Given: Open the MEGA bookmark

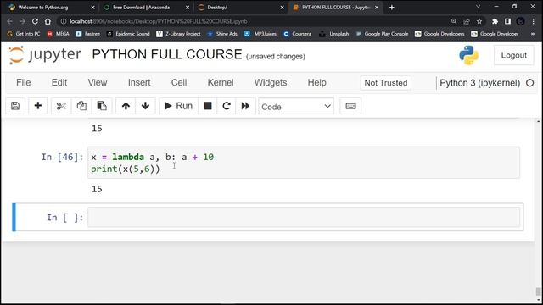Looking at the screenshot, I should click(x=59, y=34).
